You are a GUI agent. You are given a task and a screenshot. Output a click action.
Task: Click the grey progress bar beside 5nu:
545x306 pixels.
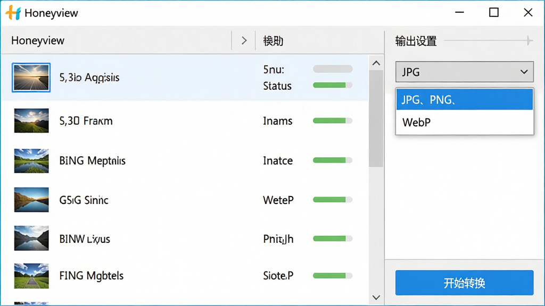tap(333, 69)
